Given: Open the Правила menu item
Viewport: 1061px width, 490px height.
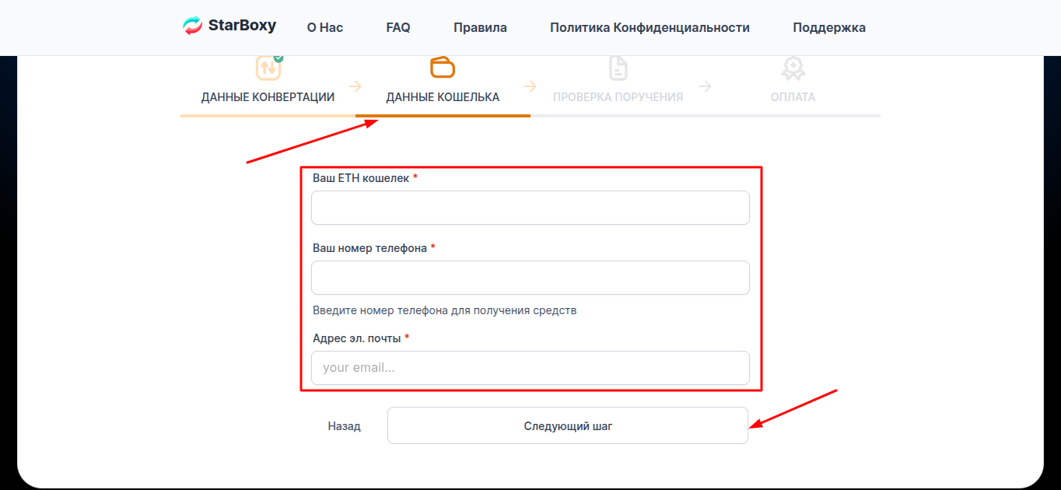Looking at the screenshot, I should [x=480, y=27].
